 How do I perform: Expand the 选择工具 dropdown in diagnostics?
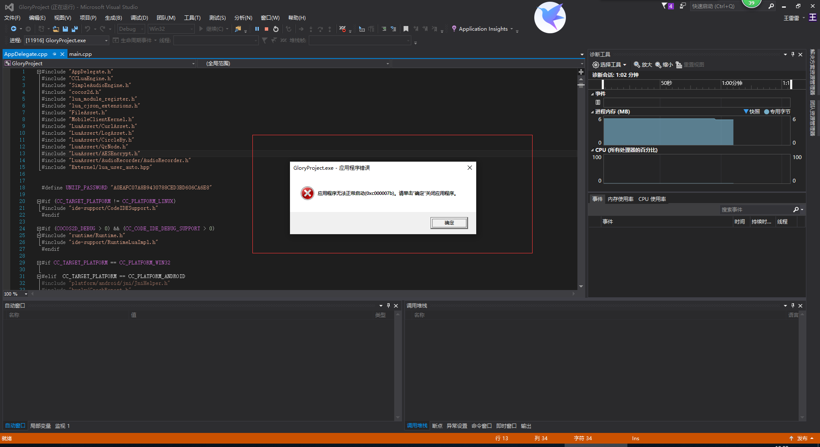[624, 65]
